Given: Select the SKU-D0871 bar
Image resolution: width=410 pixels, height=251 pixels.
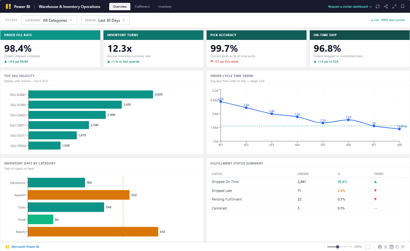Looking at the screenshot, I should (x=59, y=125).
